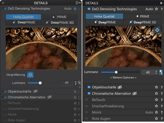The image size is (164, 123).
Task: Click the right panel denoising preview image
Action: [123, 46]
